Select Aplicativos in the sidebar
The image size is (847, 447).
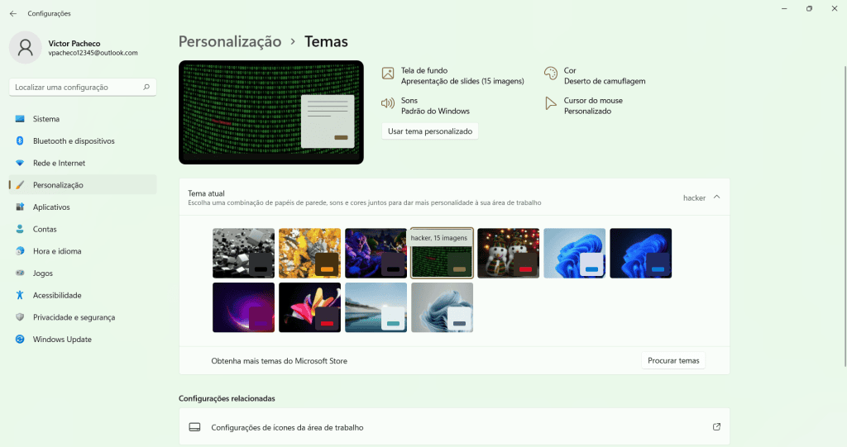83,207
